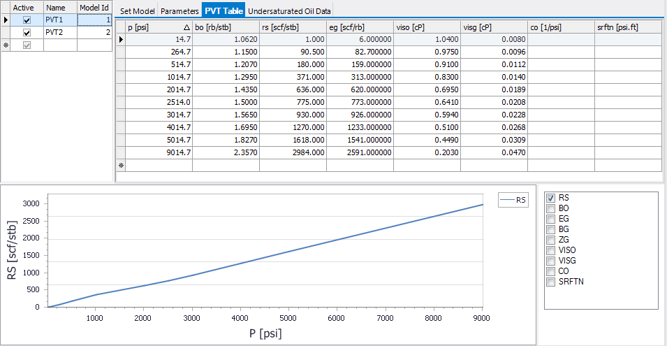Toggle Active checkbox for PVT2
The width and height of the screenshot is (667, 346).
pyautogui.click(x=27, y=33)
